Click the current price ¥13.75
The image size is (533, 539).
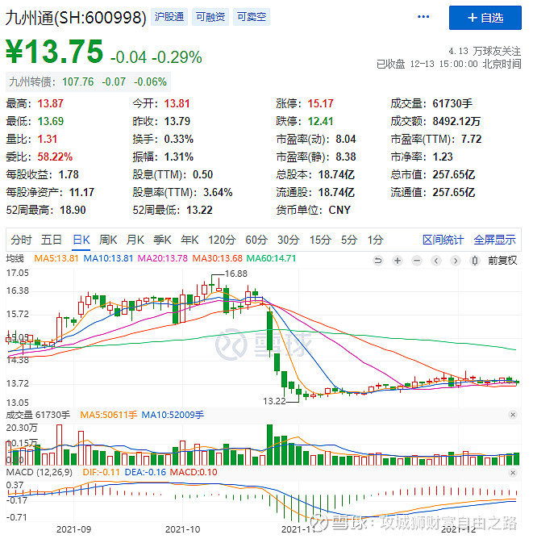55,52
